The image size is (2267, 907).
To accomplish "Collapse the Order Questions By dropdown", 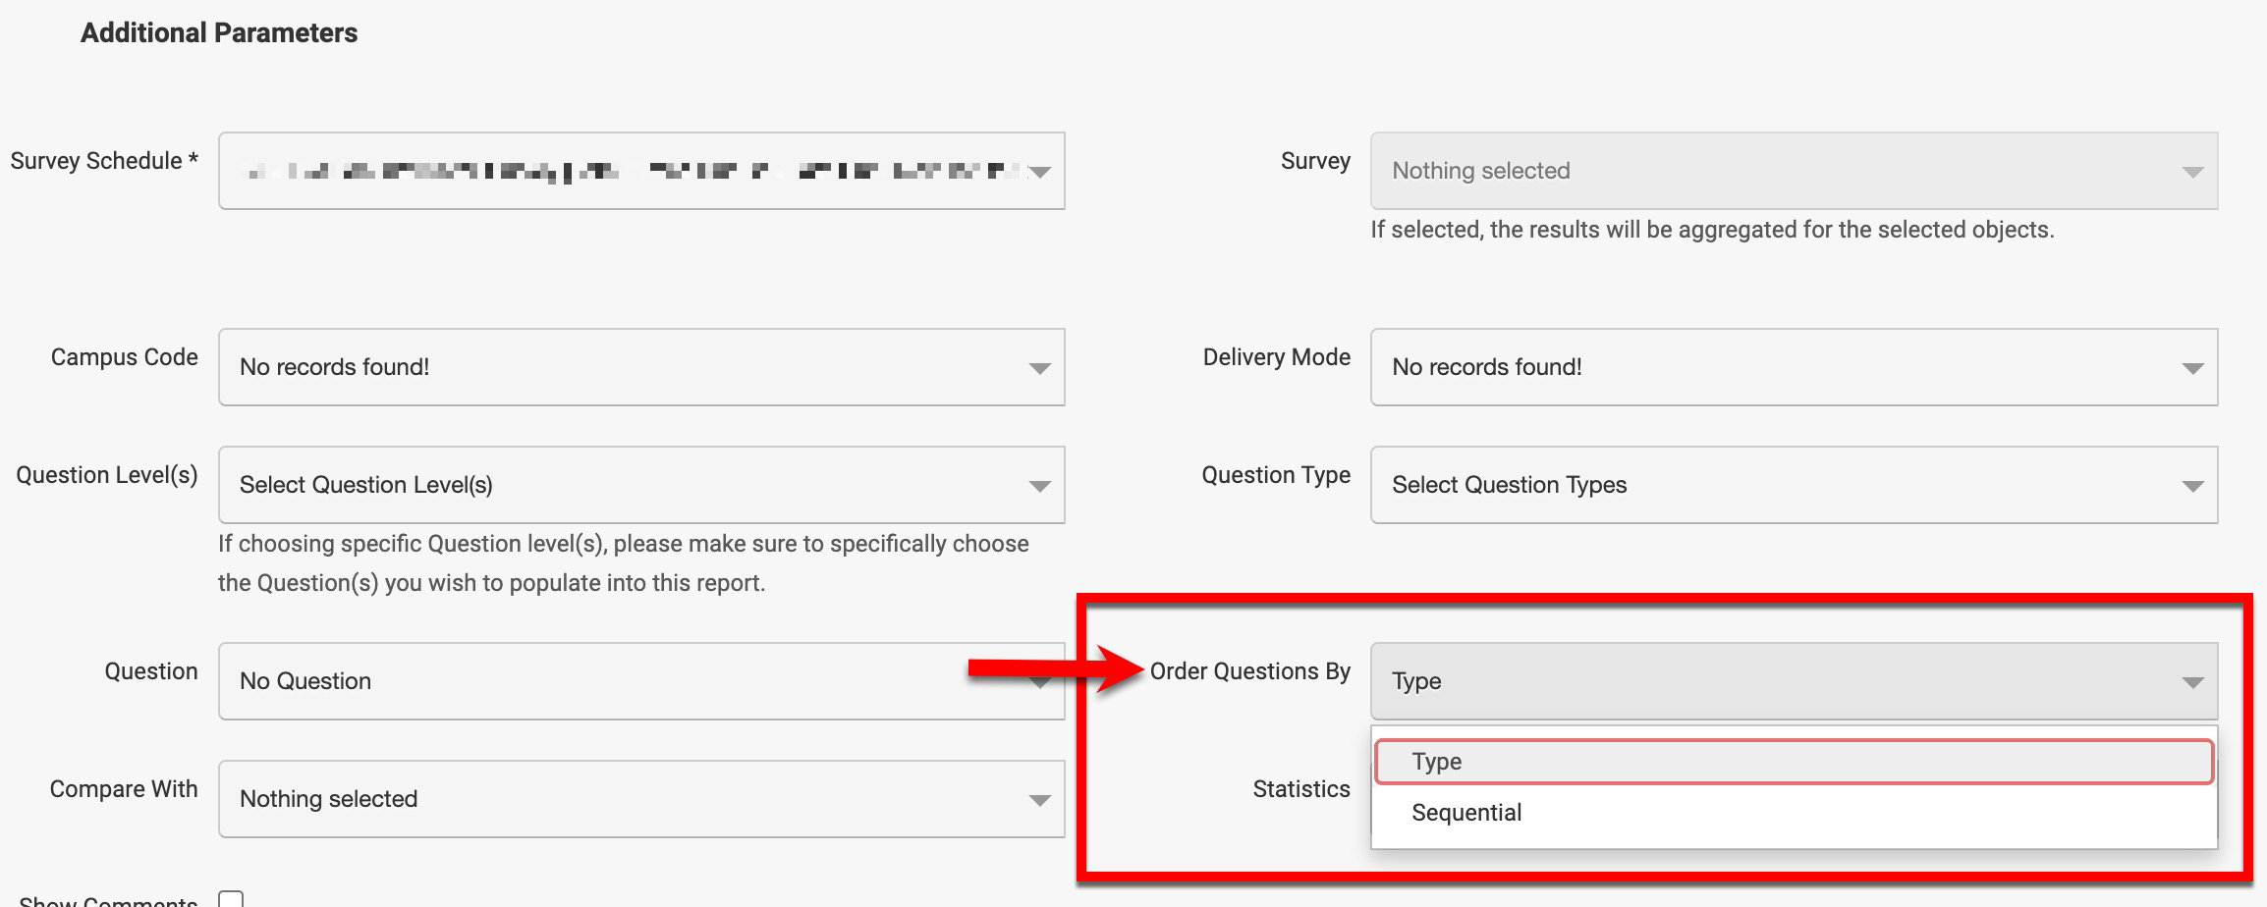I will tap(1778, 681).
